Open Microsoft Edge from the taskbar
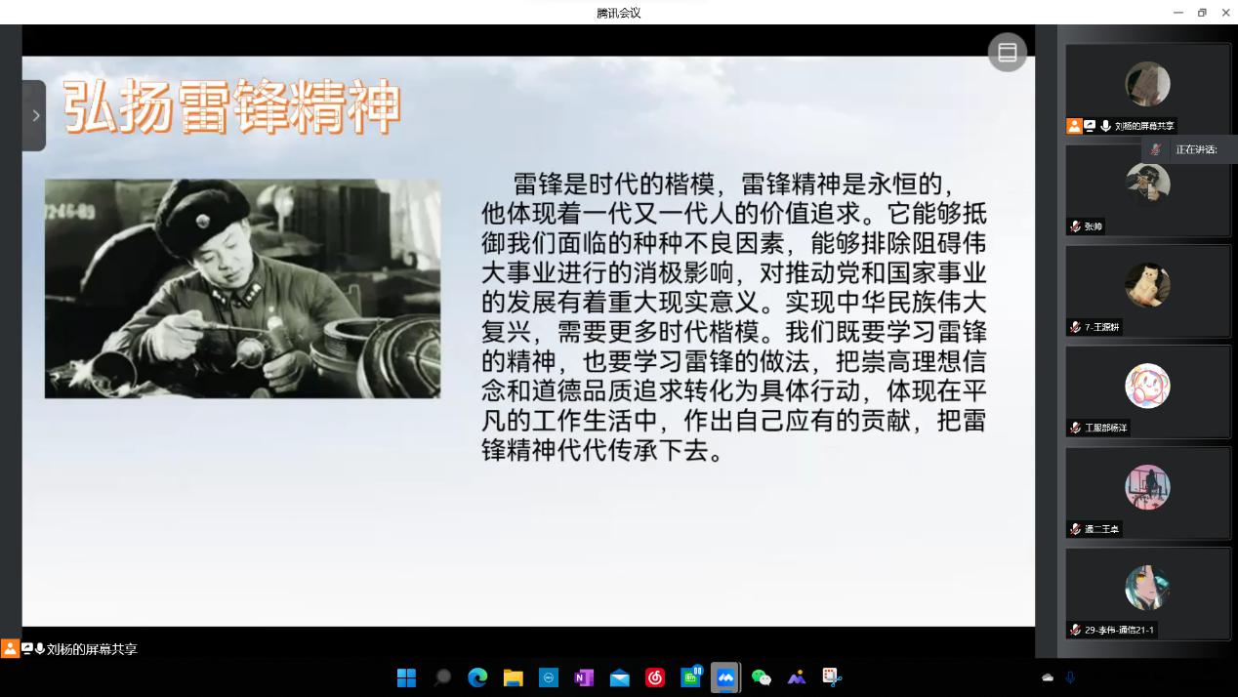Viewport: 1238px width, 697px height. [x=477, y=677]
